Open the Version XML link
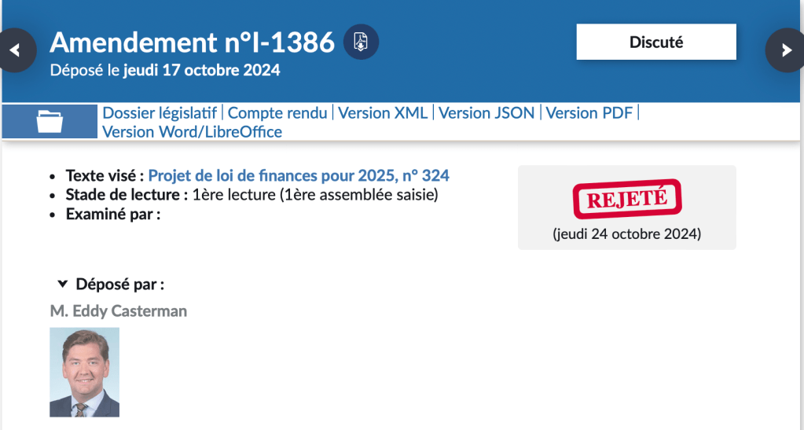Viewport: 804px width, 430px height. tap(383, 113)
